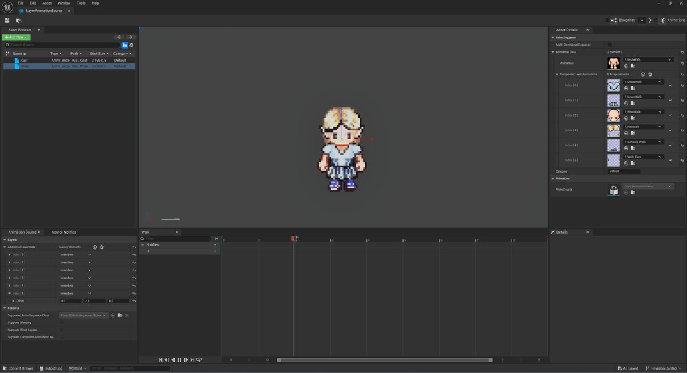The width and height of the screenshot is (687, 373).
Task: Step forward one frame
Action: (x=186, y=360)
